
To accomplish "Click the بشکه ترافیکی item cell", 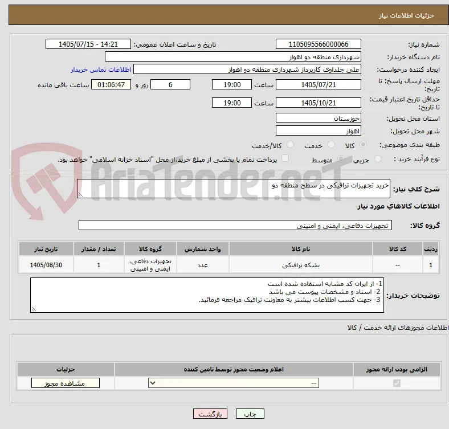I will pos(301,265).
